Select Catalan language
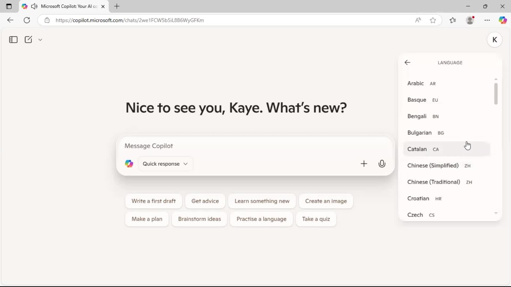This screenshot has width=511, height=287. point(447,149)
